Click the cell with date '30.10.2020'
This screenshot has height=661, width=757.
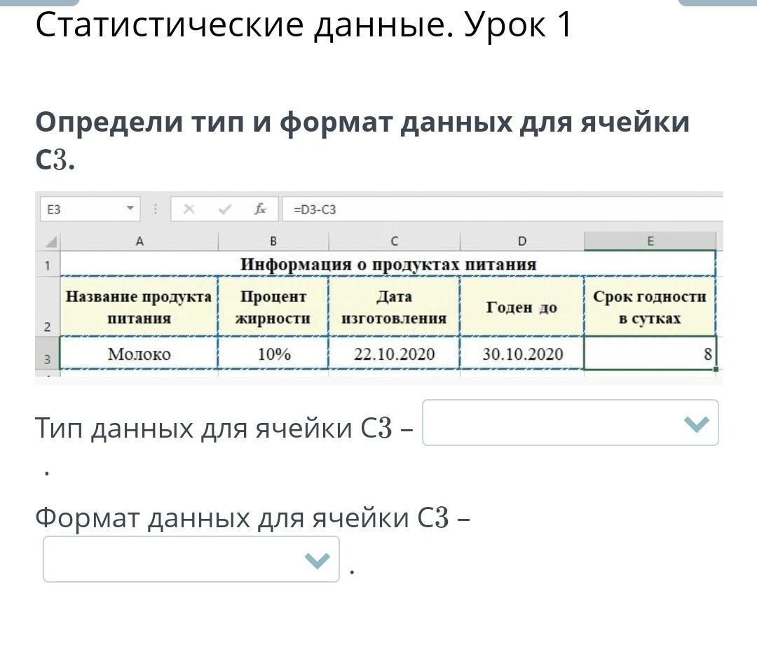click(x=522, y=354)
